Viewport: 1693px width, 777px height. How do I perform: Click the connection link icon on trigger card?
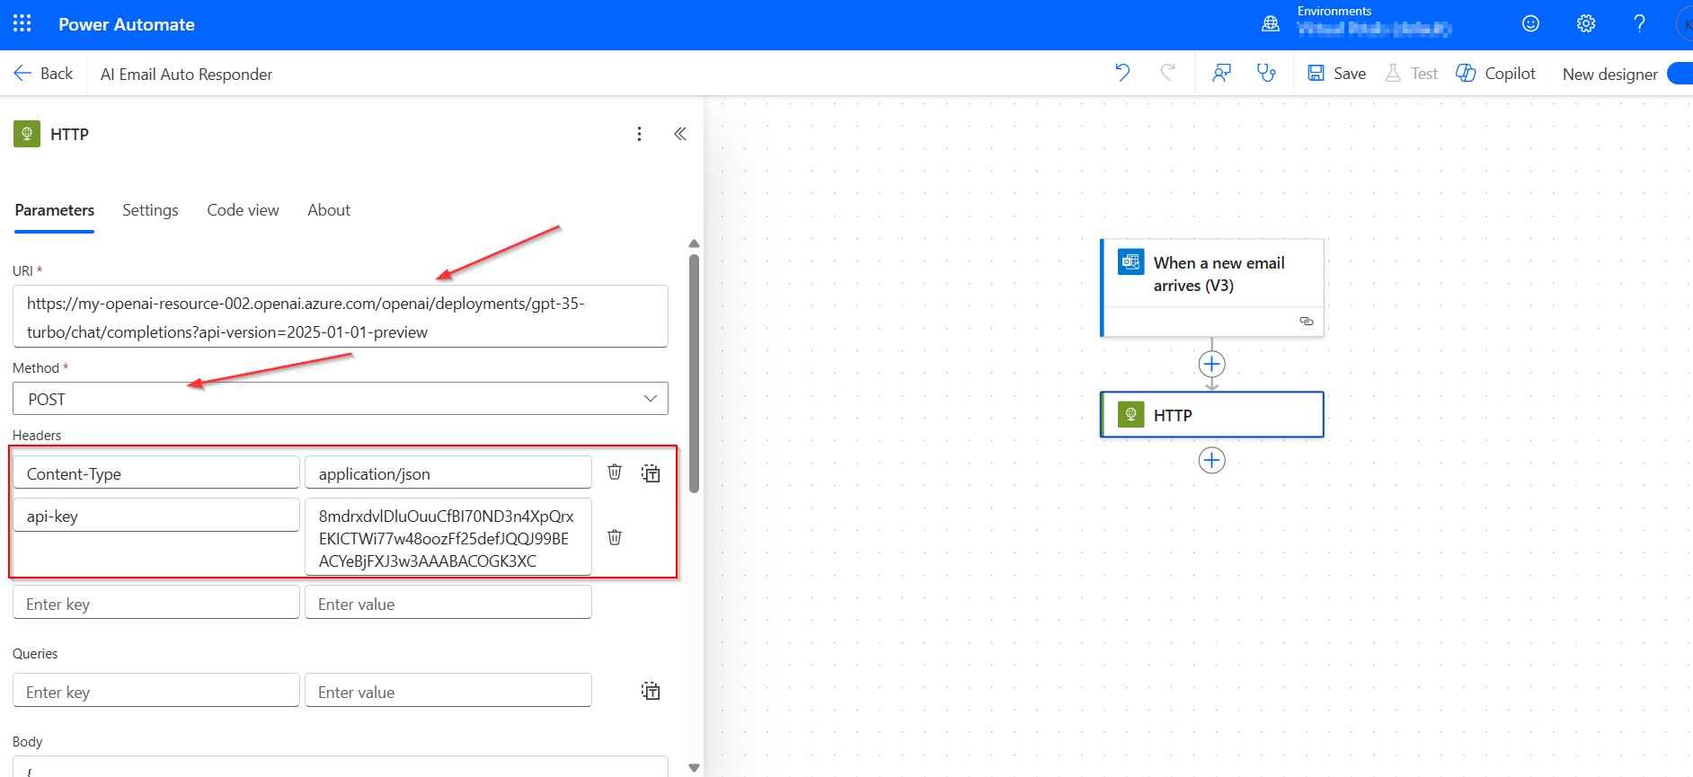tap(1307, 321)
